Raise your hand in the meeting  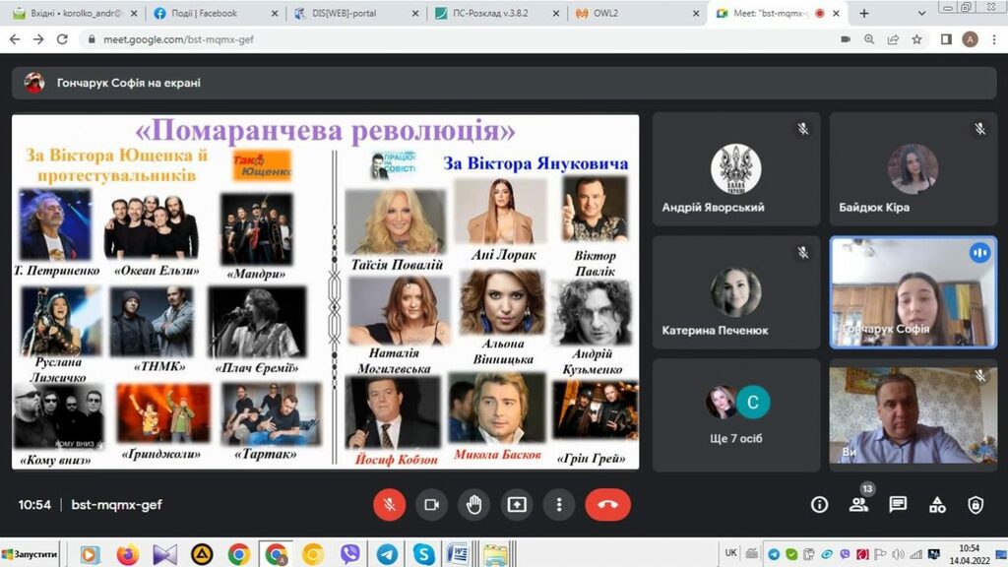tap(473, 505)
